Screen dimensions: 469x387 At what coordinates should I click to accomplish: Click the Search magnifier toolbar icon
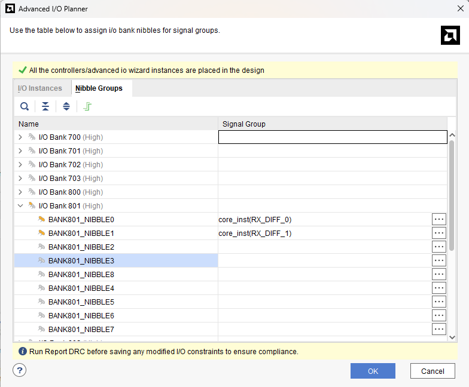click(x=25, y=106)
